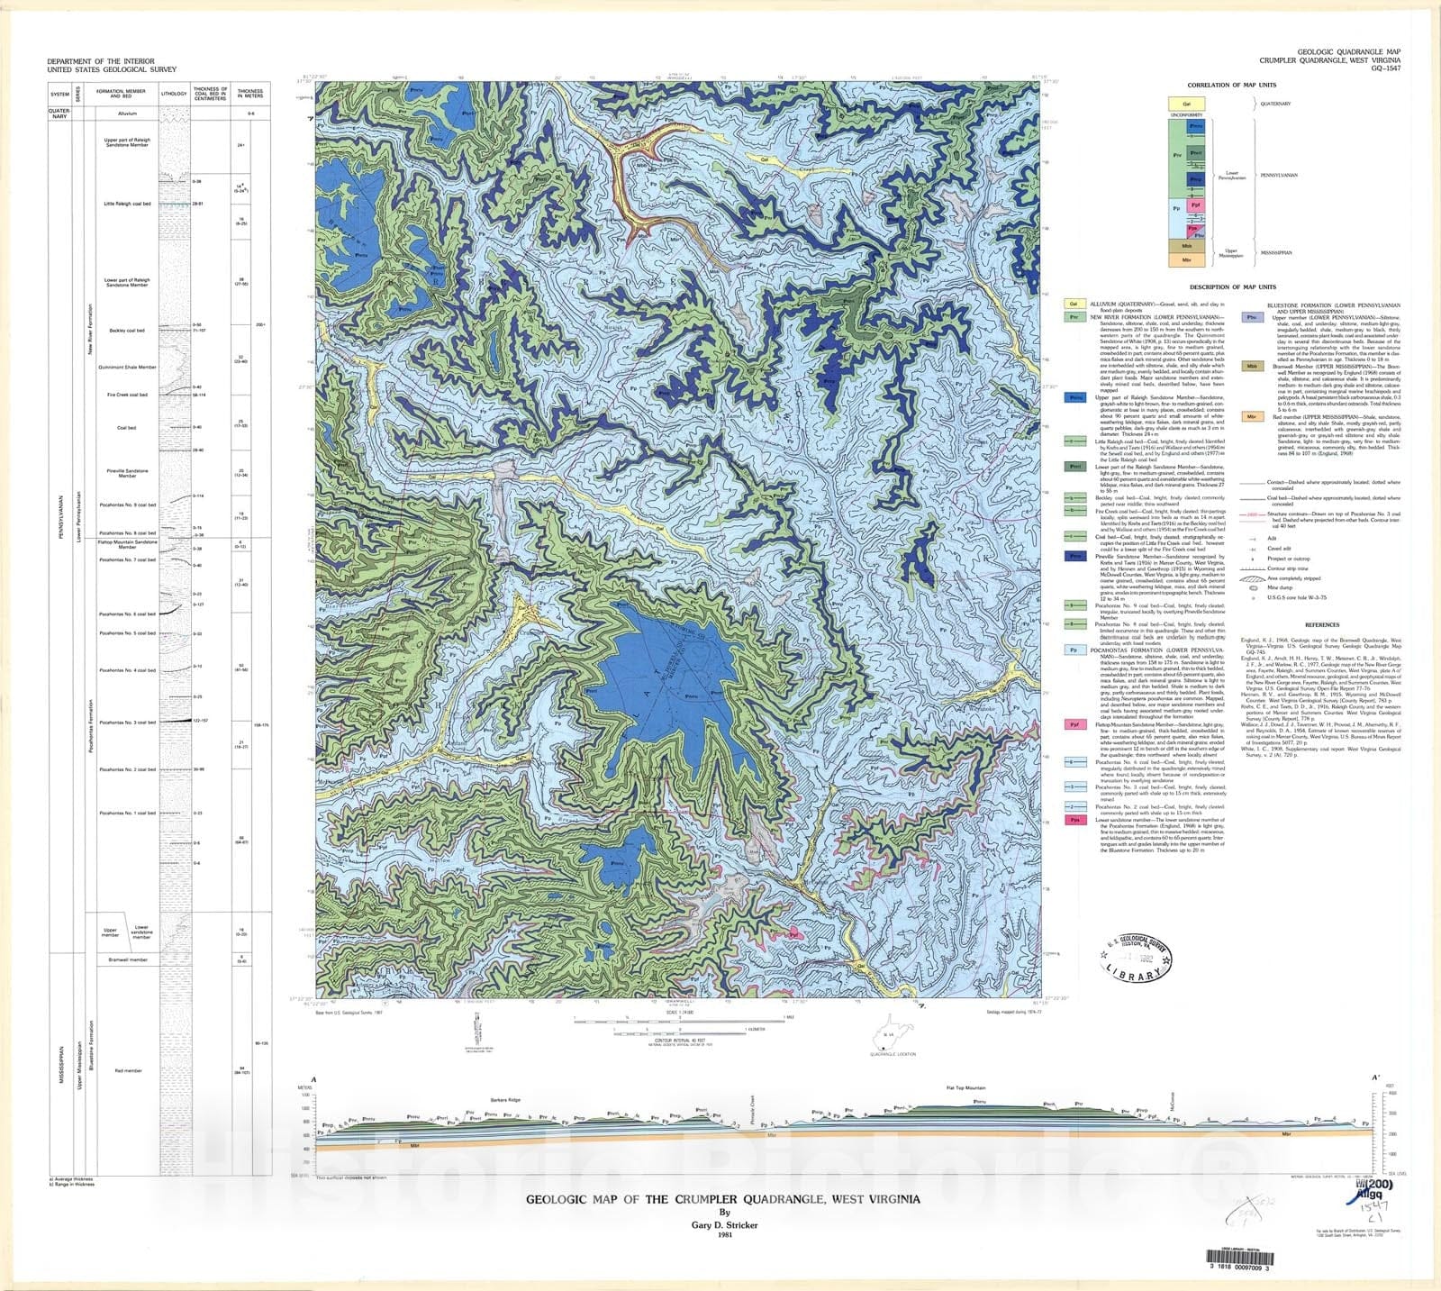
Task: Click the pink Structure contours line symbol
Action: 1254,514
